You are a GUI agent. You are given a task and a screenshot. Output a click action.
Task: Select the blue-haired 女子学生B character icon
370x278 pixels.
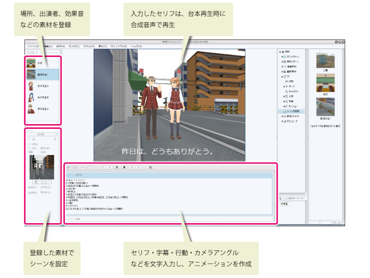point(31,97)
